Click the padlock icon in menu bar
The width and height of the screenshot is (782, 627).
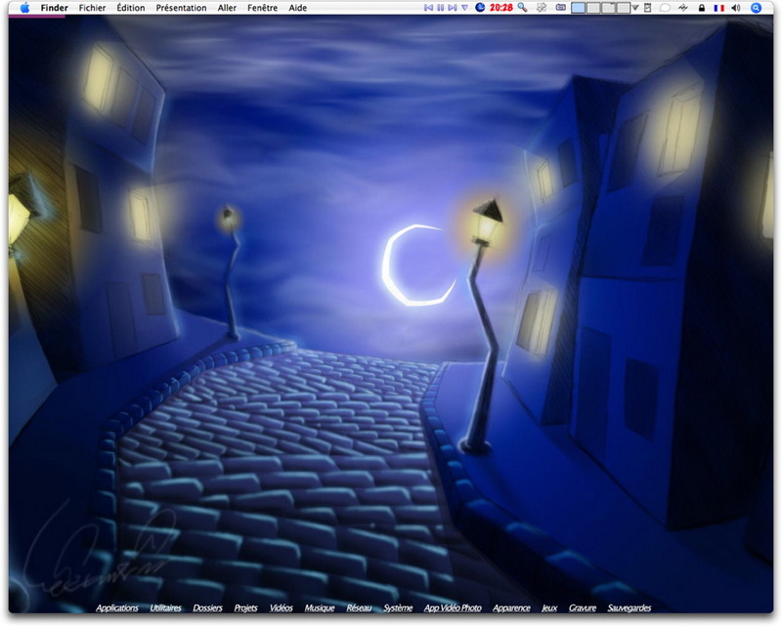pyautogui.click(x=702, y=8)
